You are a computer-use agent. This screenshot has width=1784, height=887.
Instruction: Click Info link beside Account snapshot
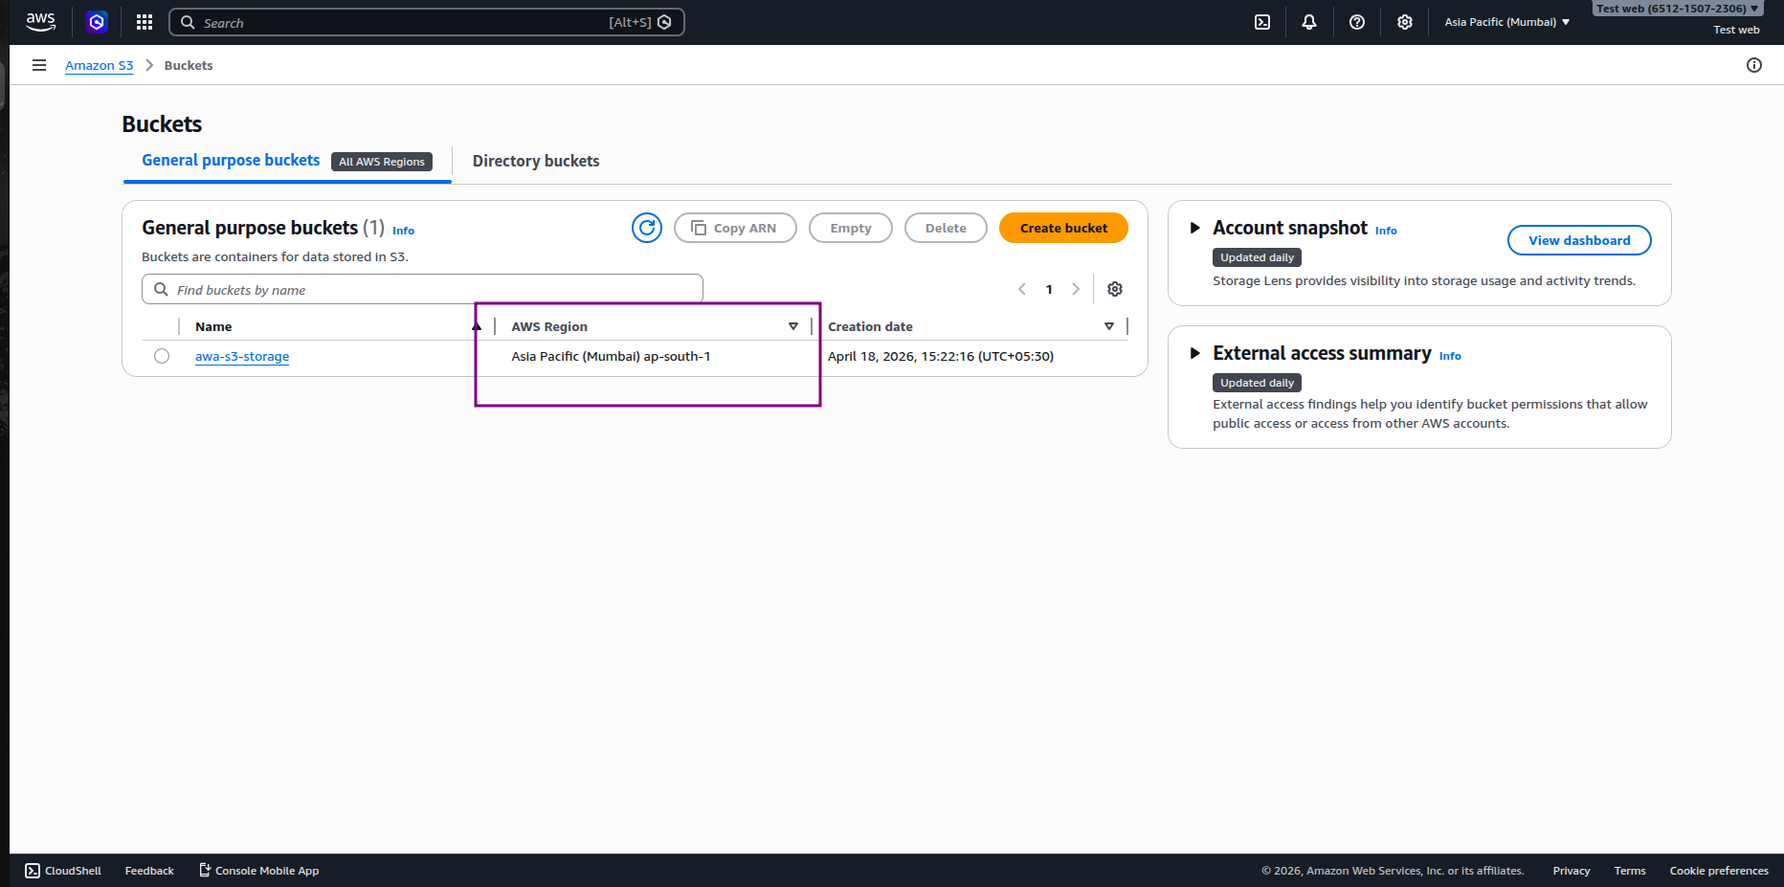click(1386, 231)
